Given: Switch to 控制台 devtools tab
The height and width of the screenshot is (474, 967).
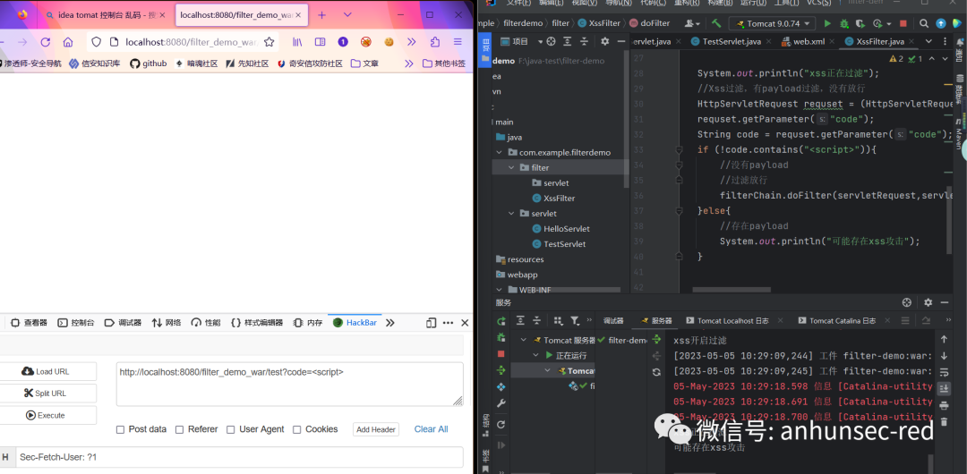Looking at the screenshot, I should [x=76, y=322].
